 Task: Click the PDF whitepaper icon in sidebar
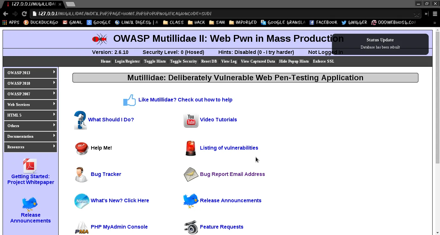30,166
